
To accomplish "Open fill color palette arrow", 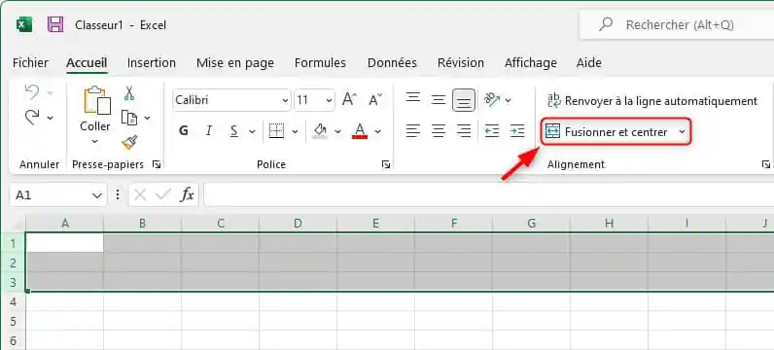I will 338,131.
